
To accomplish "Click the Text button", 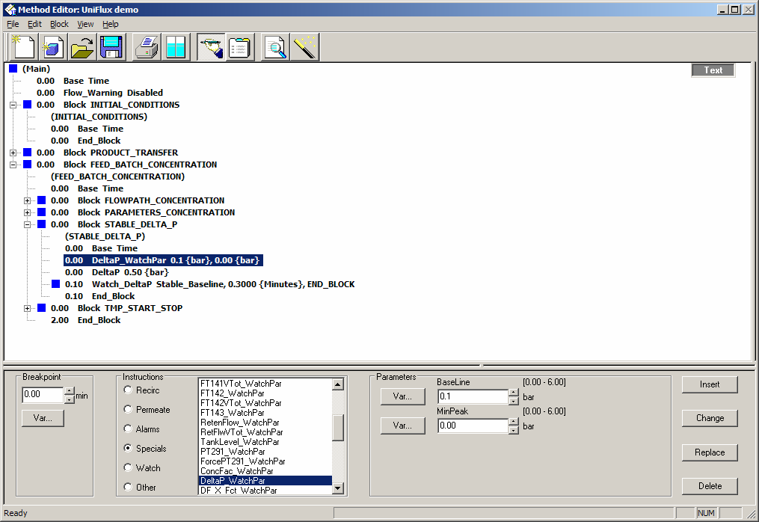I will [713, 70].
